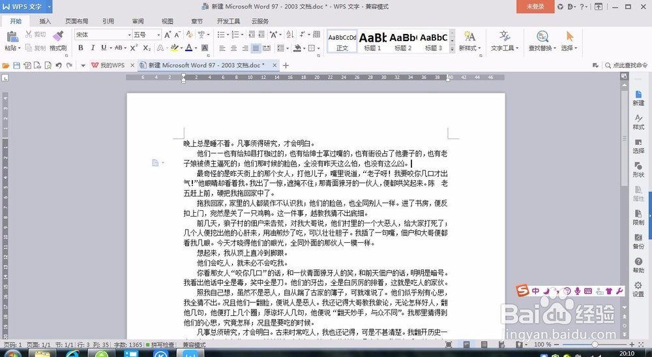Switch to the 页面布局 ribbon tab

tap(76, 22)
